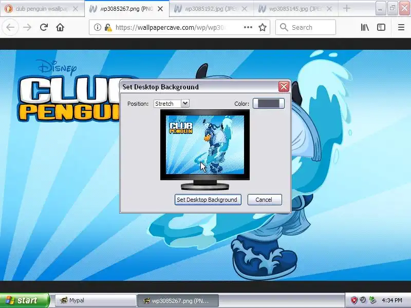Screen dimensions: 411x308
Task: Reload the current page
Action: click(44, 27)
